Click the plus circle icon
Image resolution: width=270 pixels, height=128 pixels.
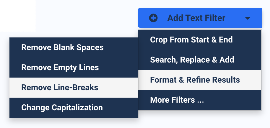(153, 18)
